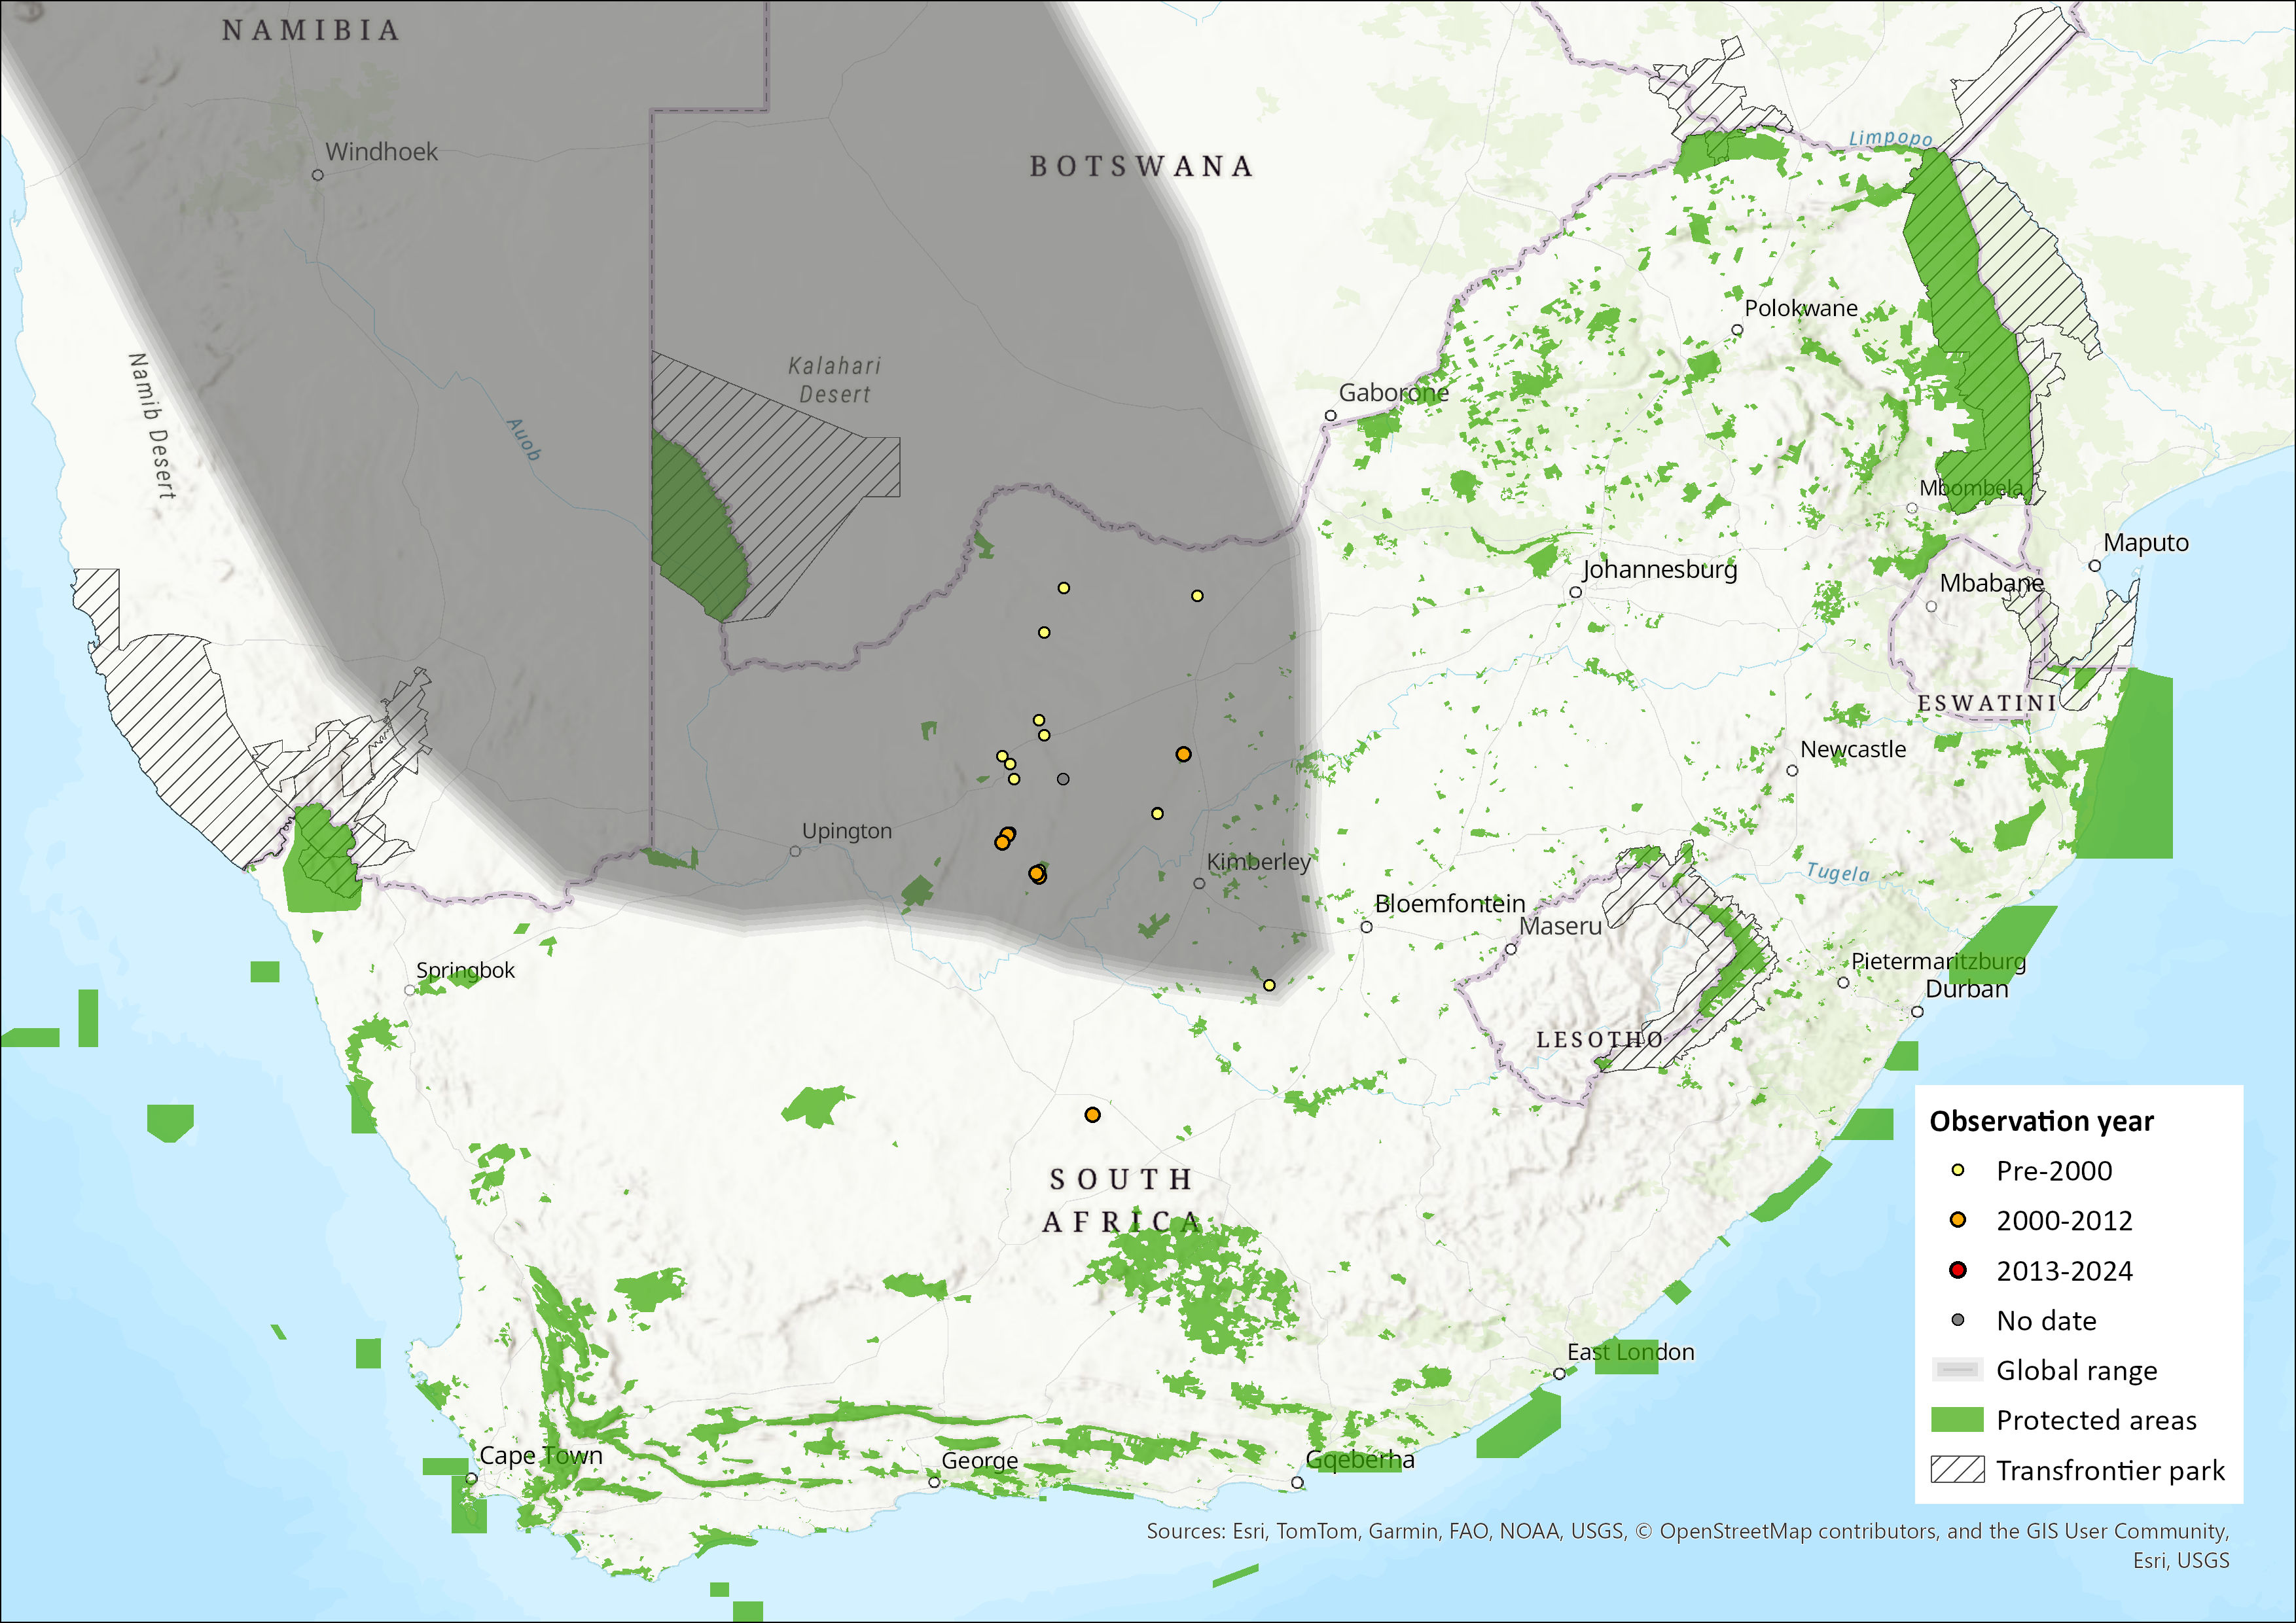2296x1623 pixels.
Task: Click the Transfrontier park hatched legend symbol
Action: [x=1957, y=1470]
